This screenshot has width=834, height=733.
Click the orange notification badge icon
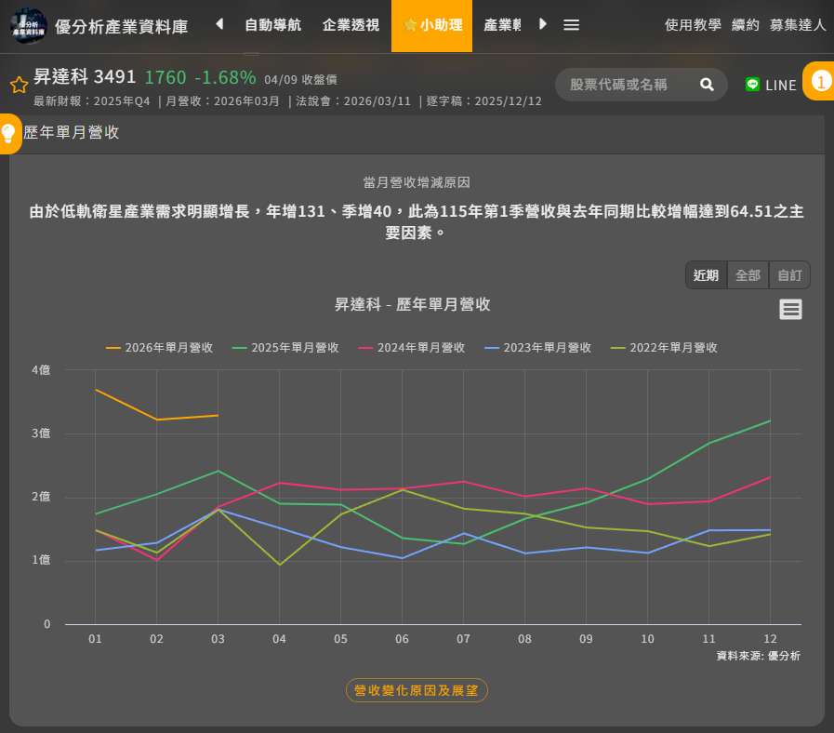(820, 81)
